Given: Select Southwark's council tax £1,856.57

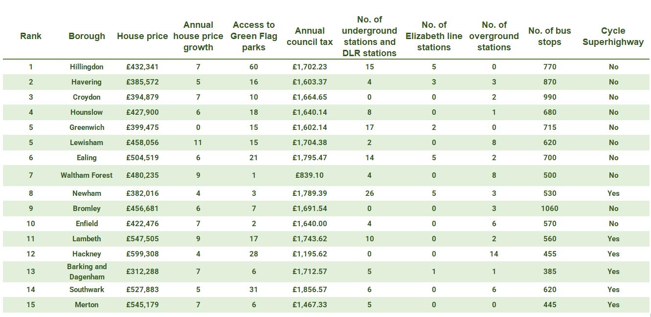Looking at the screenshot, I should click(310, 290).
